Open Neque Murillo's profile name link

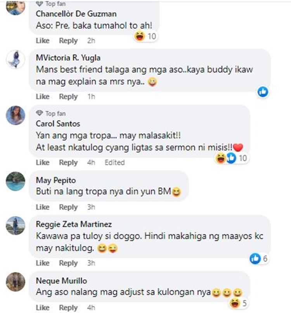62,281
